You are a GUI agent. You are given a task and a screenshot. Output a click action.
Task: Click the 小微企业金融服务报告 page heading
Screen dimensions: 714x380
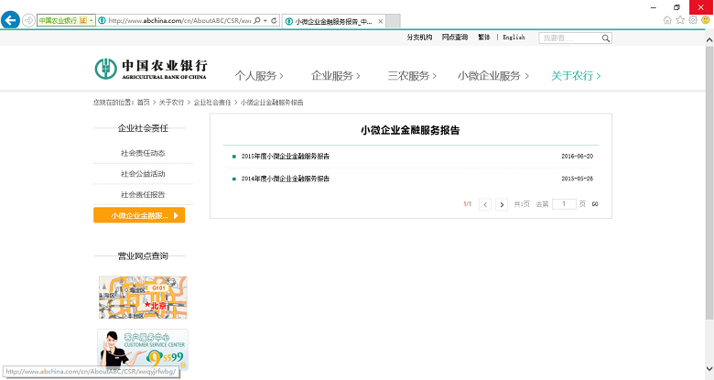410,130
